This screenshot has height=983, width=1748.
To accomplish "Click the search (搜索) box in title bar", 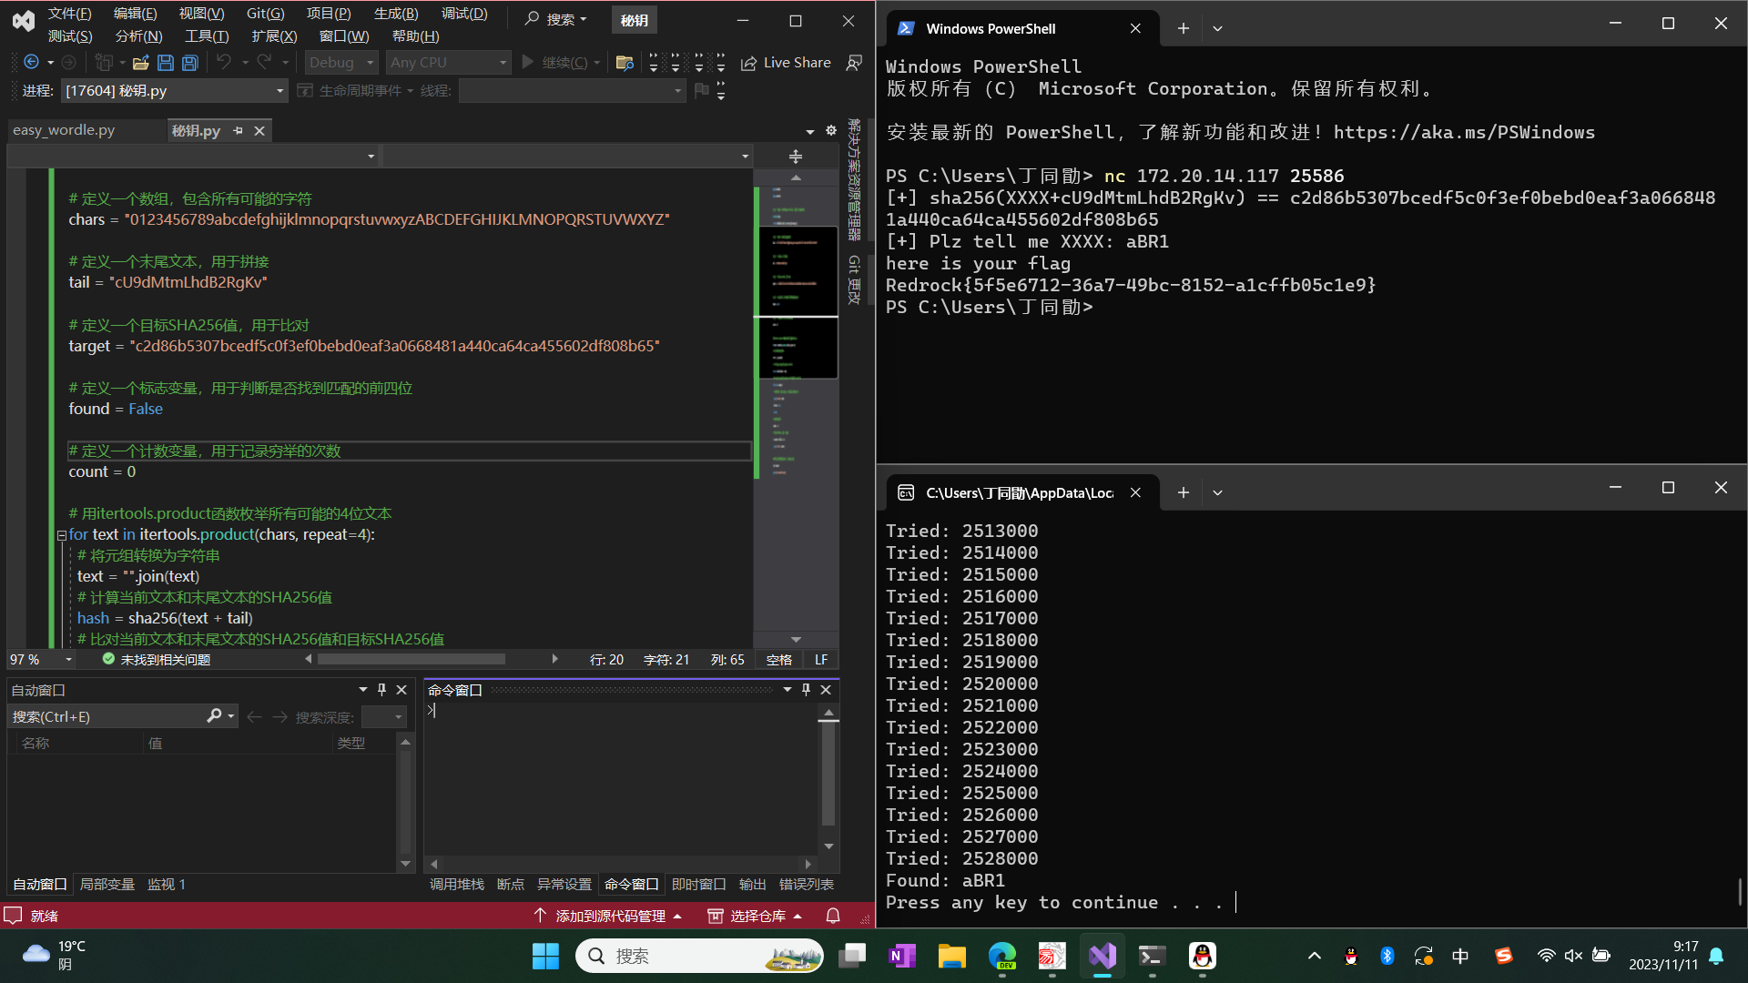I will coord(556,19).
